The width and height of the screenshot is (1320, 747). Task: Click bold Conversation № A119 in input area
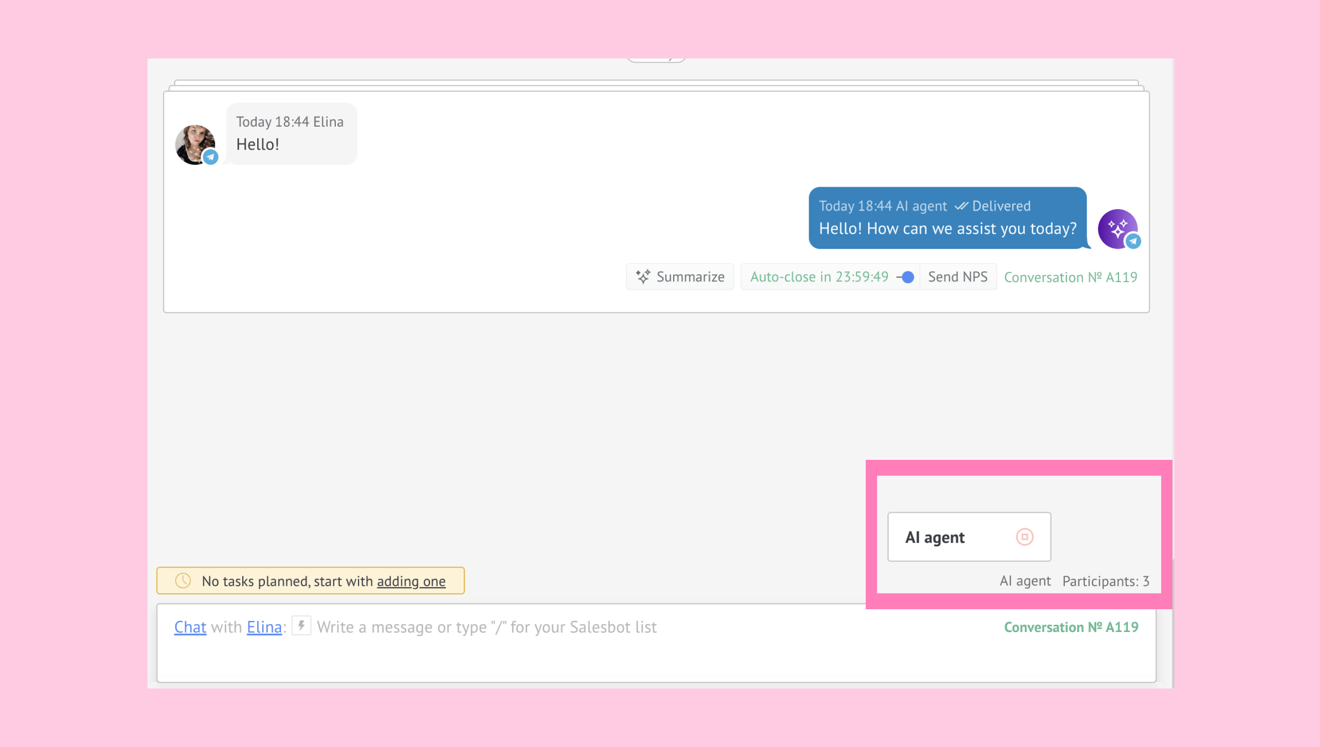click(1071, 627)
